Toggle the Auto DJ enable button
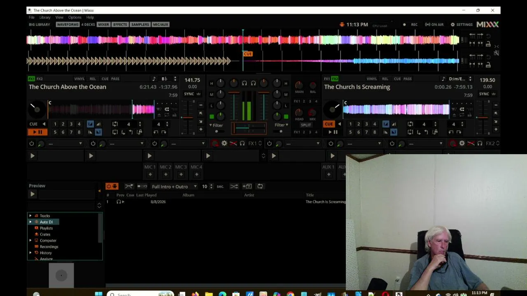 [x=112, y=186]
